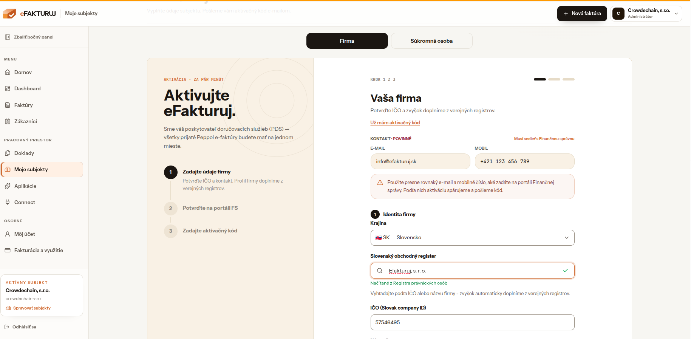Click the first progress indicator bar

[x=540, y=79]
